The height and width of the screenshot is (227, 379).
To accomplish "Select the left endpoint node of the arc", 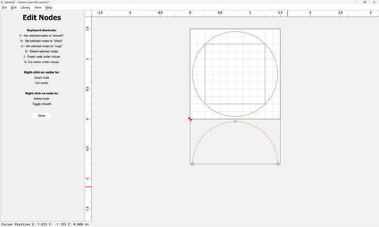I will [x=192, y=164].
